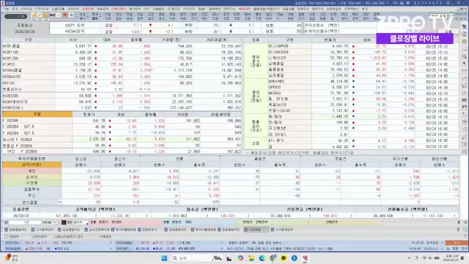Click the second icon in the right sidebar
Screen dimensions: 469x264
point(464,34)
